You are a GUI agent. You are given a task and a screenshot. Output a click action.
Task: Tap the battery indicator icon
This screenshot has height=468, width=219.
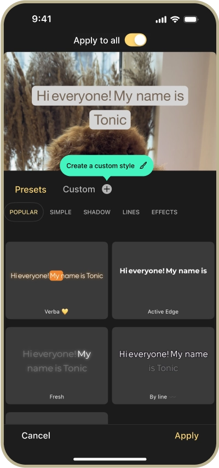(191, 20)
